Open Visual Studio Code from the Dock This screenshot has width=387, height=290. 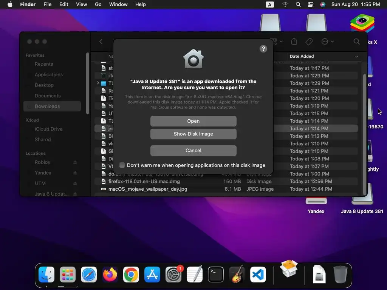258,275
